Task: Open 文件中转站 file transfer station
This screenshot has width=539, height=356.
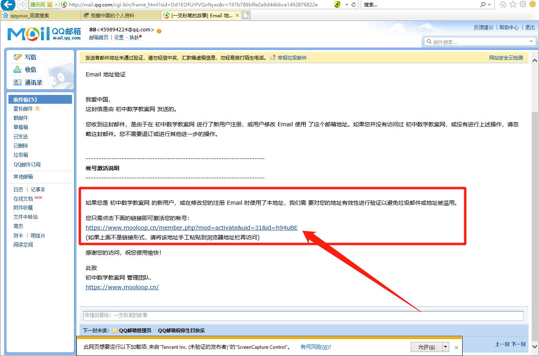Action: [26, 217]
